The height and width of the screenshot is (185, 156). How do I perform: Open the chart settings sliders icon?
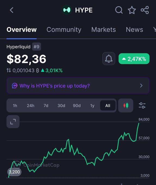pos(142,106)
